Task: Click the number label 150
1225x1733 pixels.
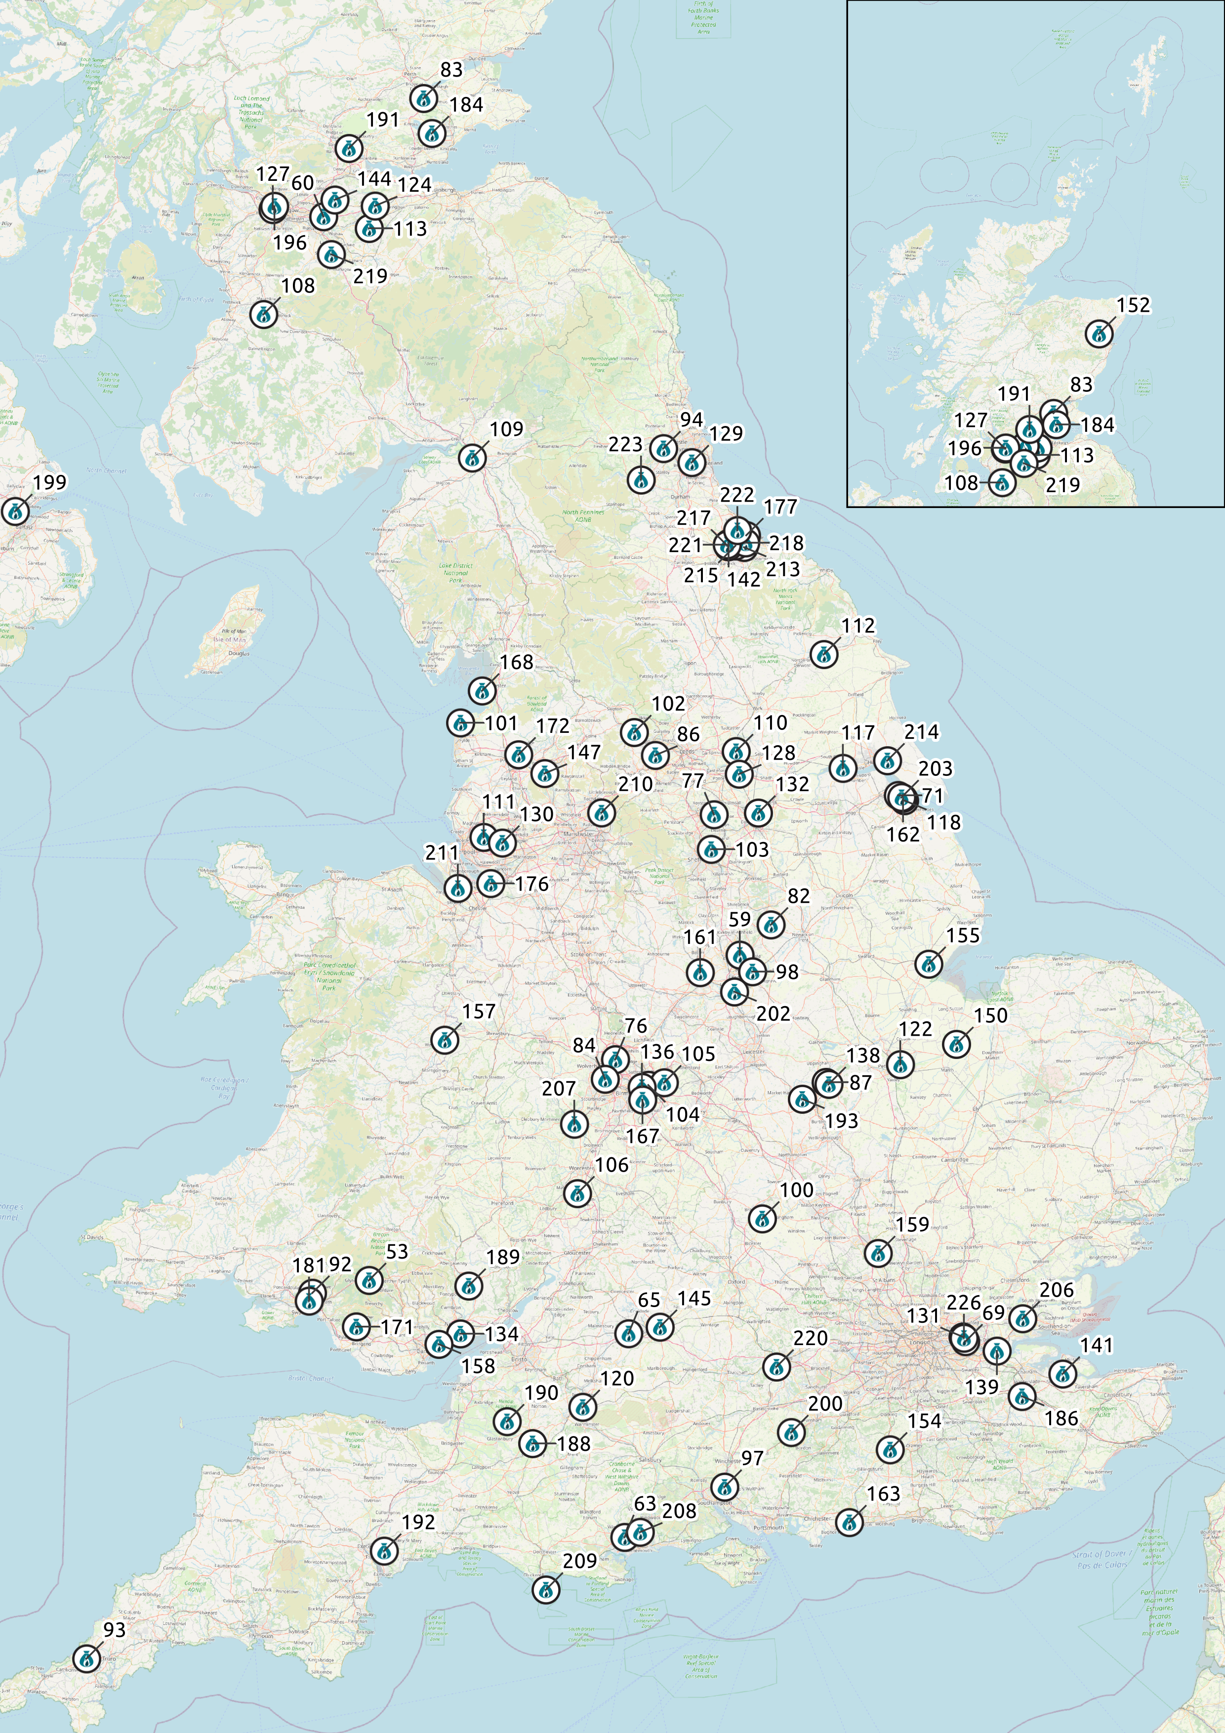Action: pyautogui.click(x=990, y=1016)
